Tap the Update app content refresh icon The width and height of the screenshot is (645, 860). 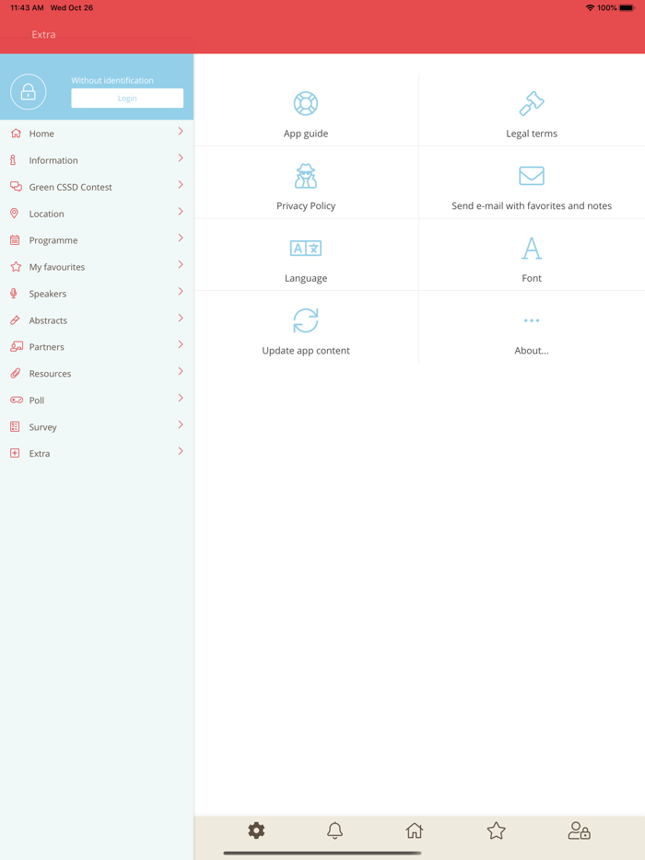(305, 320)
